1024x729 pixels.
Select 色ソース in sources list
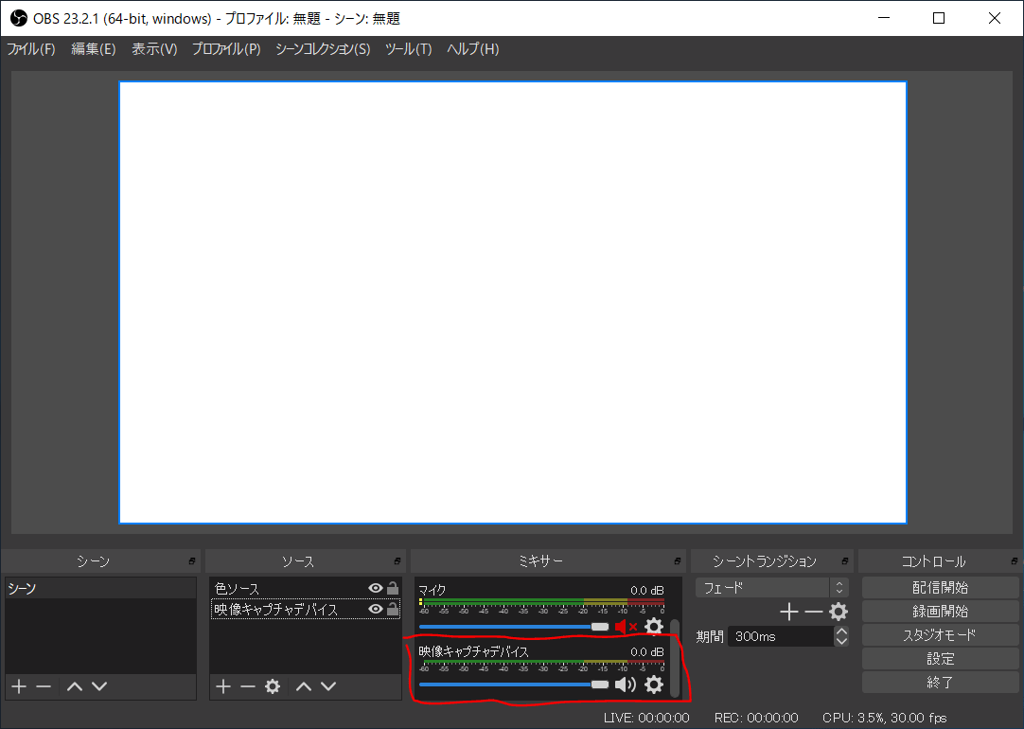point(305,589)
